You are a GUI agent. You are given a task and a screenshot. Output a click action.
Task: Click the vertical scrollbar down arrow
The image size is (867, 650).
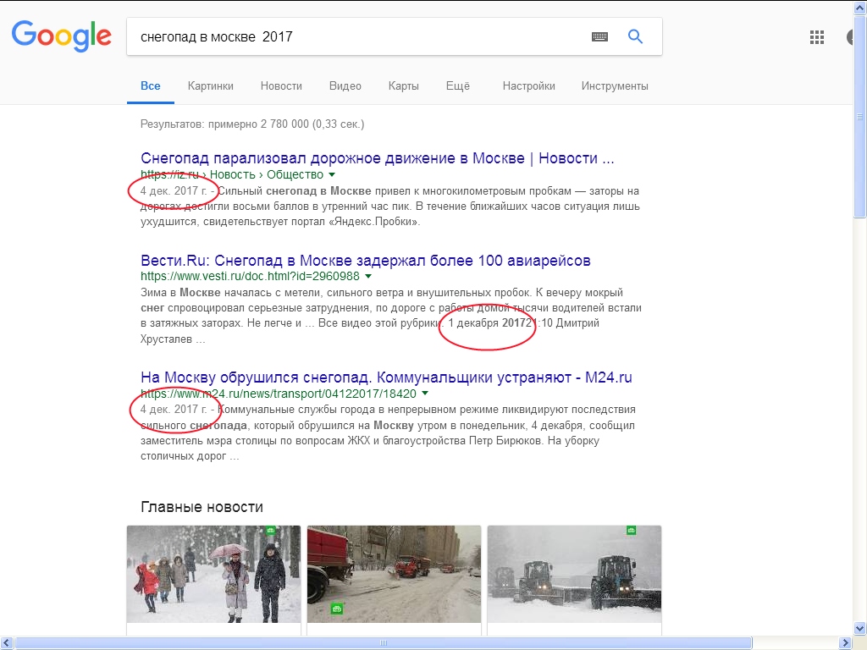click(x=860, y=629)
